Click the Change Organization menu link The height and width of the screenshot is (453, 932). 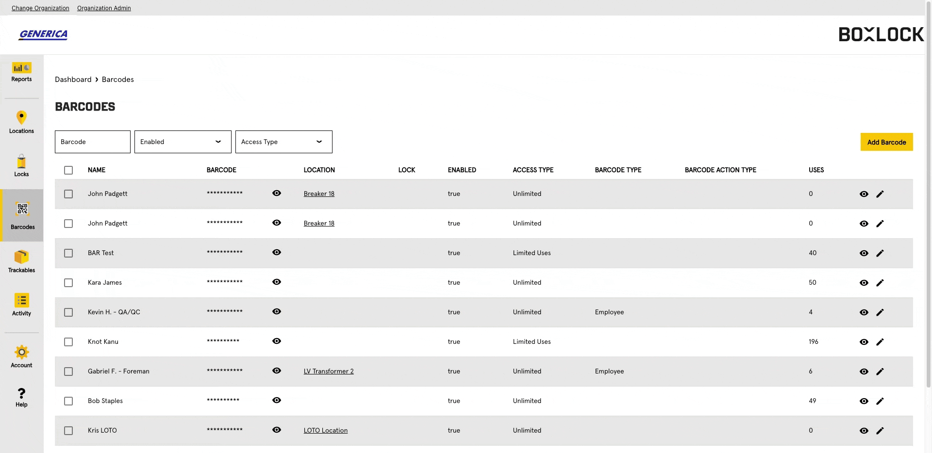(40, 8)
